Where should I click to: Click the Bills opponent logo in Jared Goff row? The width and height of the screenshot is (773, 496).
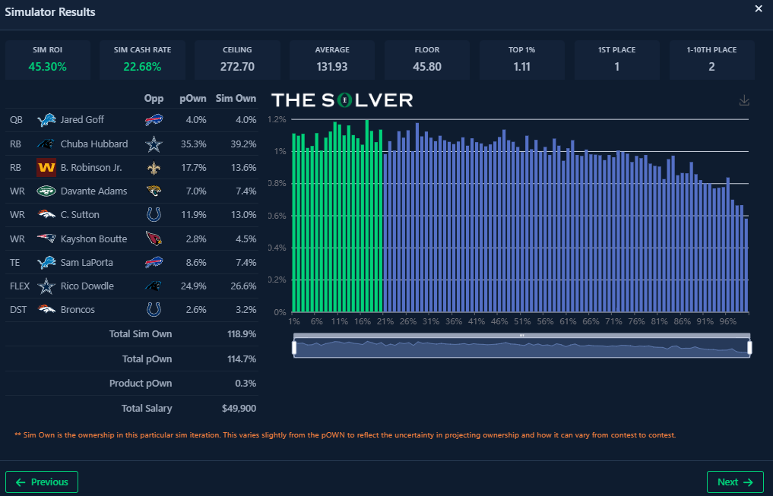tap(154, 120)
